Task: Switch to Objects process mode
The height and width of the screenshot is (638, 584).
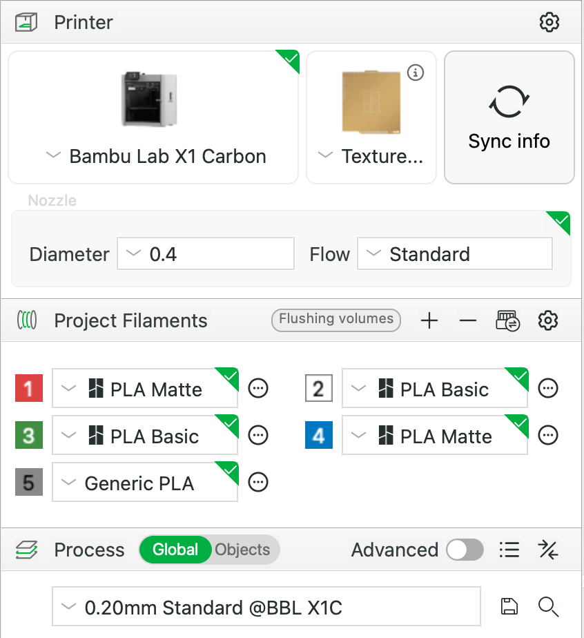Action: pyautogui.click(x=242, y=550)
